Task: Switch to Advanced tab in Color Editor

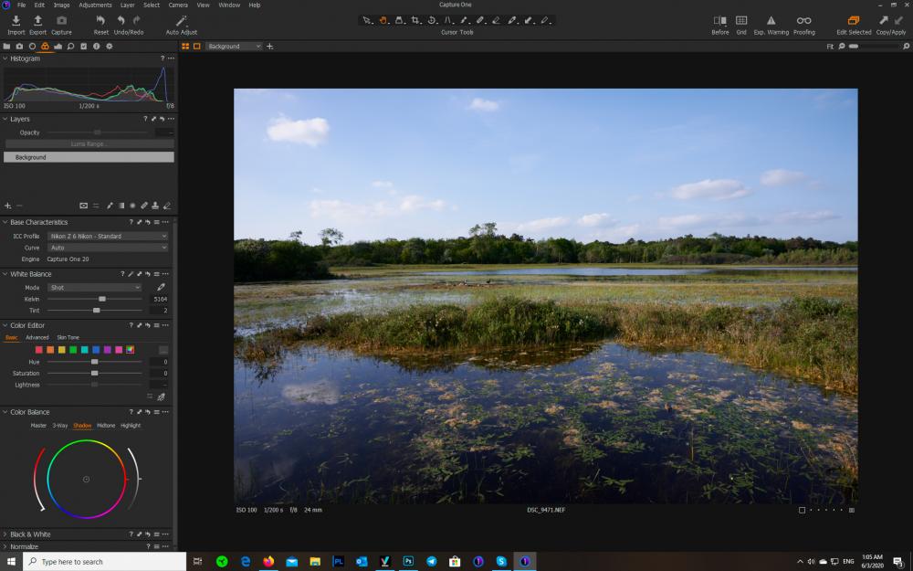Action: click(x=37, y=337)
